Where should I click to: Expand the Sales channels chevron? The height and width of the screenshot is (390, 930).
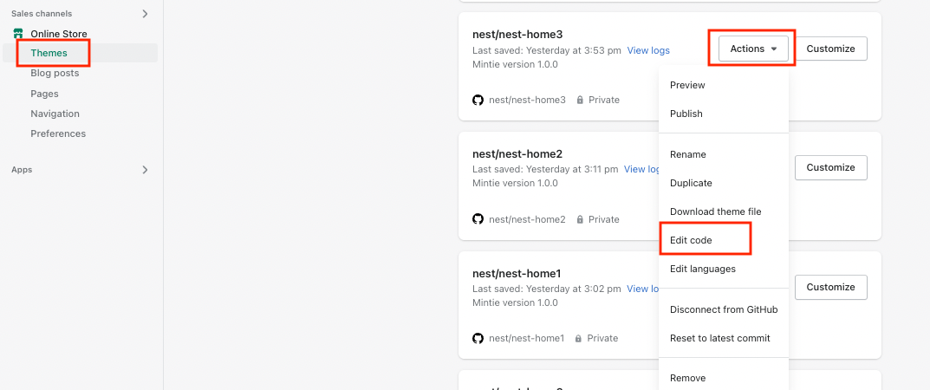pyautogui.click(x=146, y=14)
